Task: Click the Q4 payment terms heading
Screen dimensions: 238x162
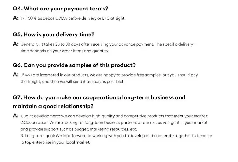Action: (x=60, y=9)
